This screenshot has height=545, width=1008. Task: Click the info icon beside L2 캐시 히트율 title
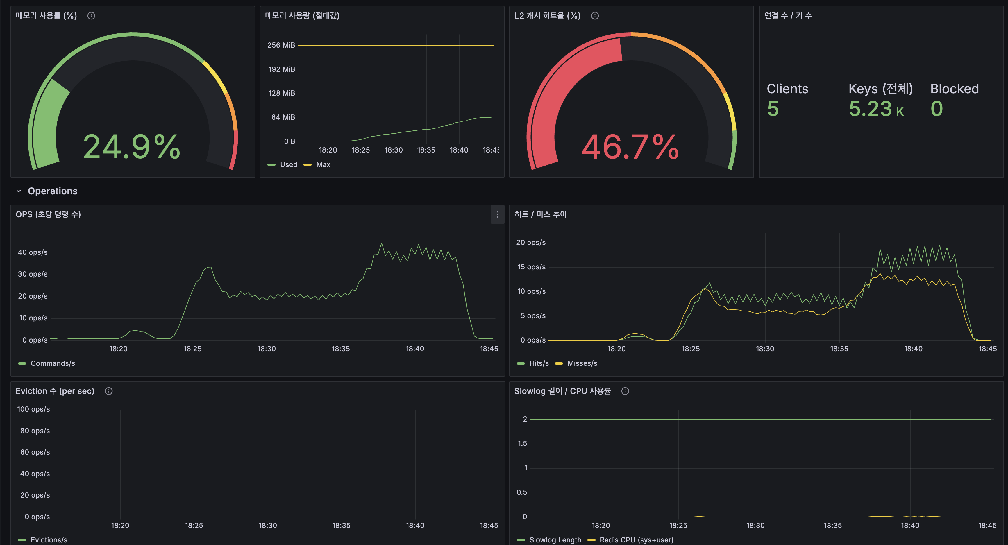[x=595, y=16]
